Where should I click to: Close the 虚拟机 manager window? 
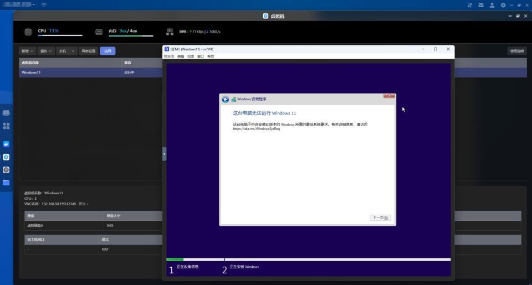[x=525, y=16]
